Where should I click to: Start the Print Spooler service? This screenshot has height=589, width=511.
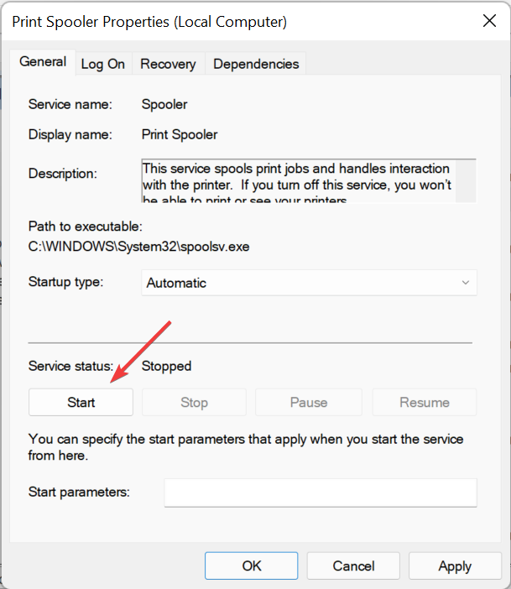coord(81,402)
